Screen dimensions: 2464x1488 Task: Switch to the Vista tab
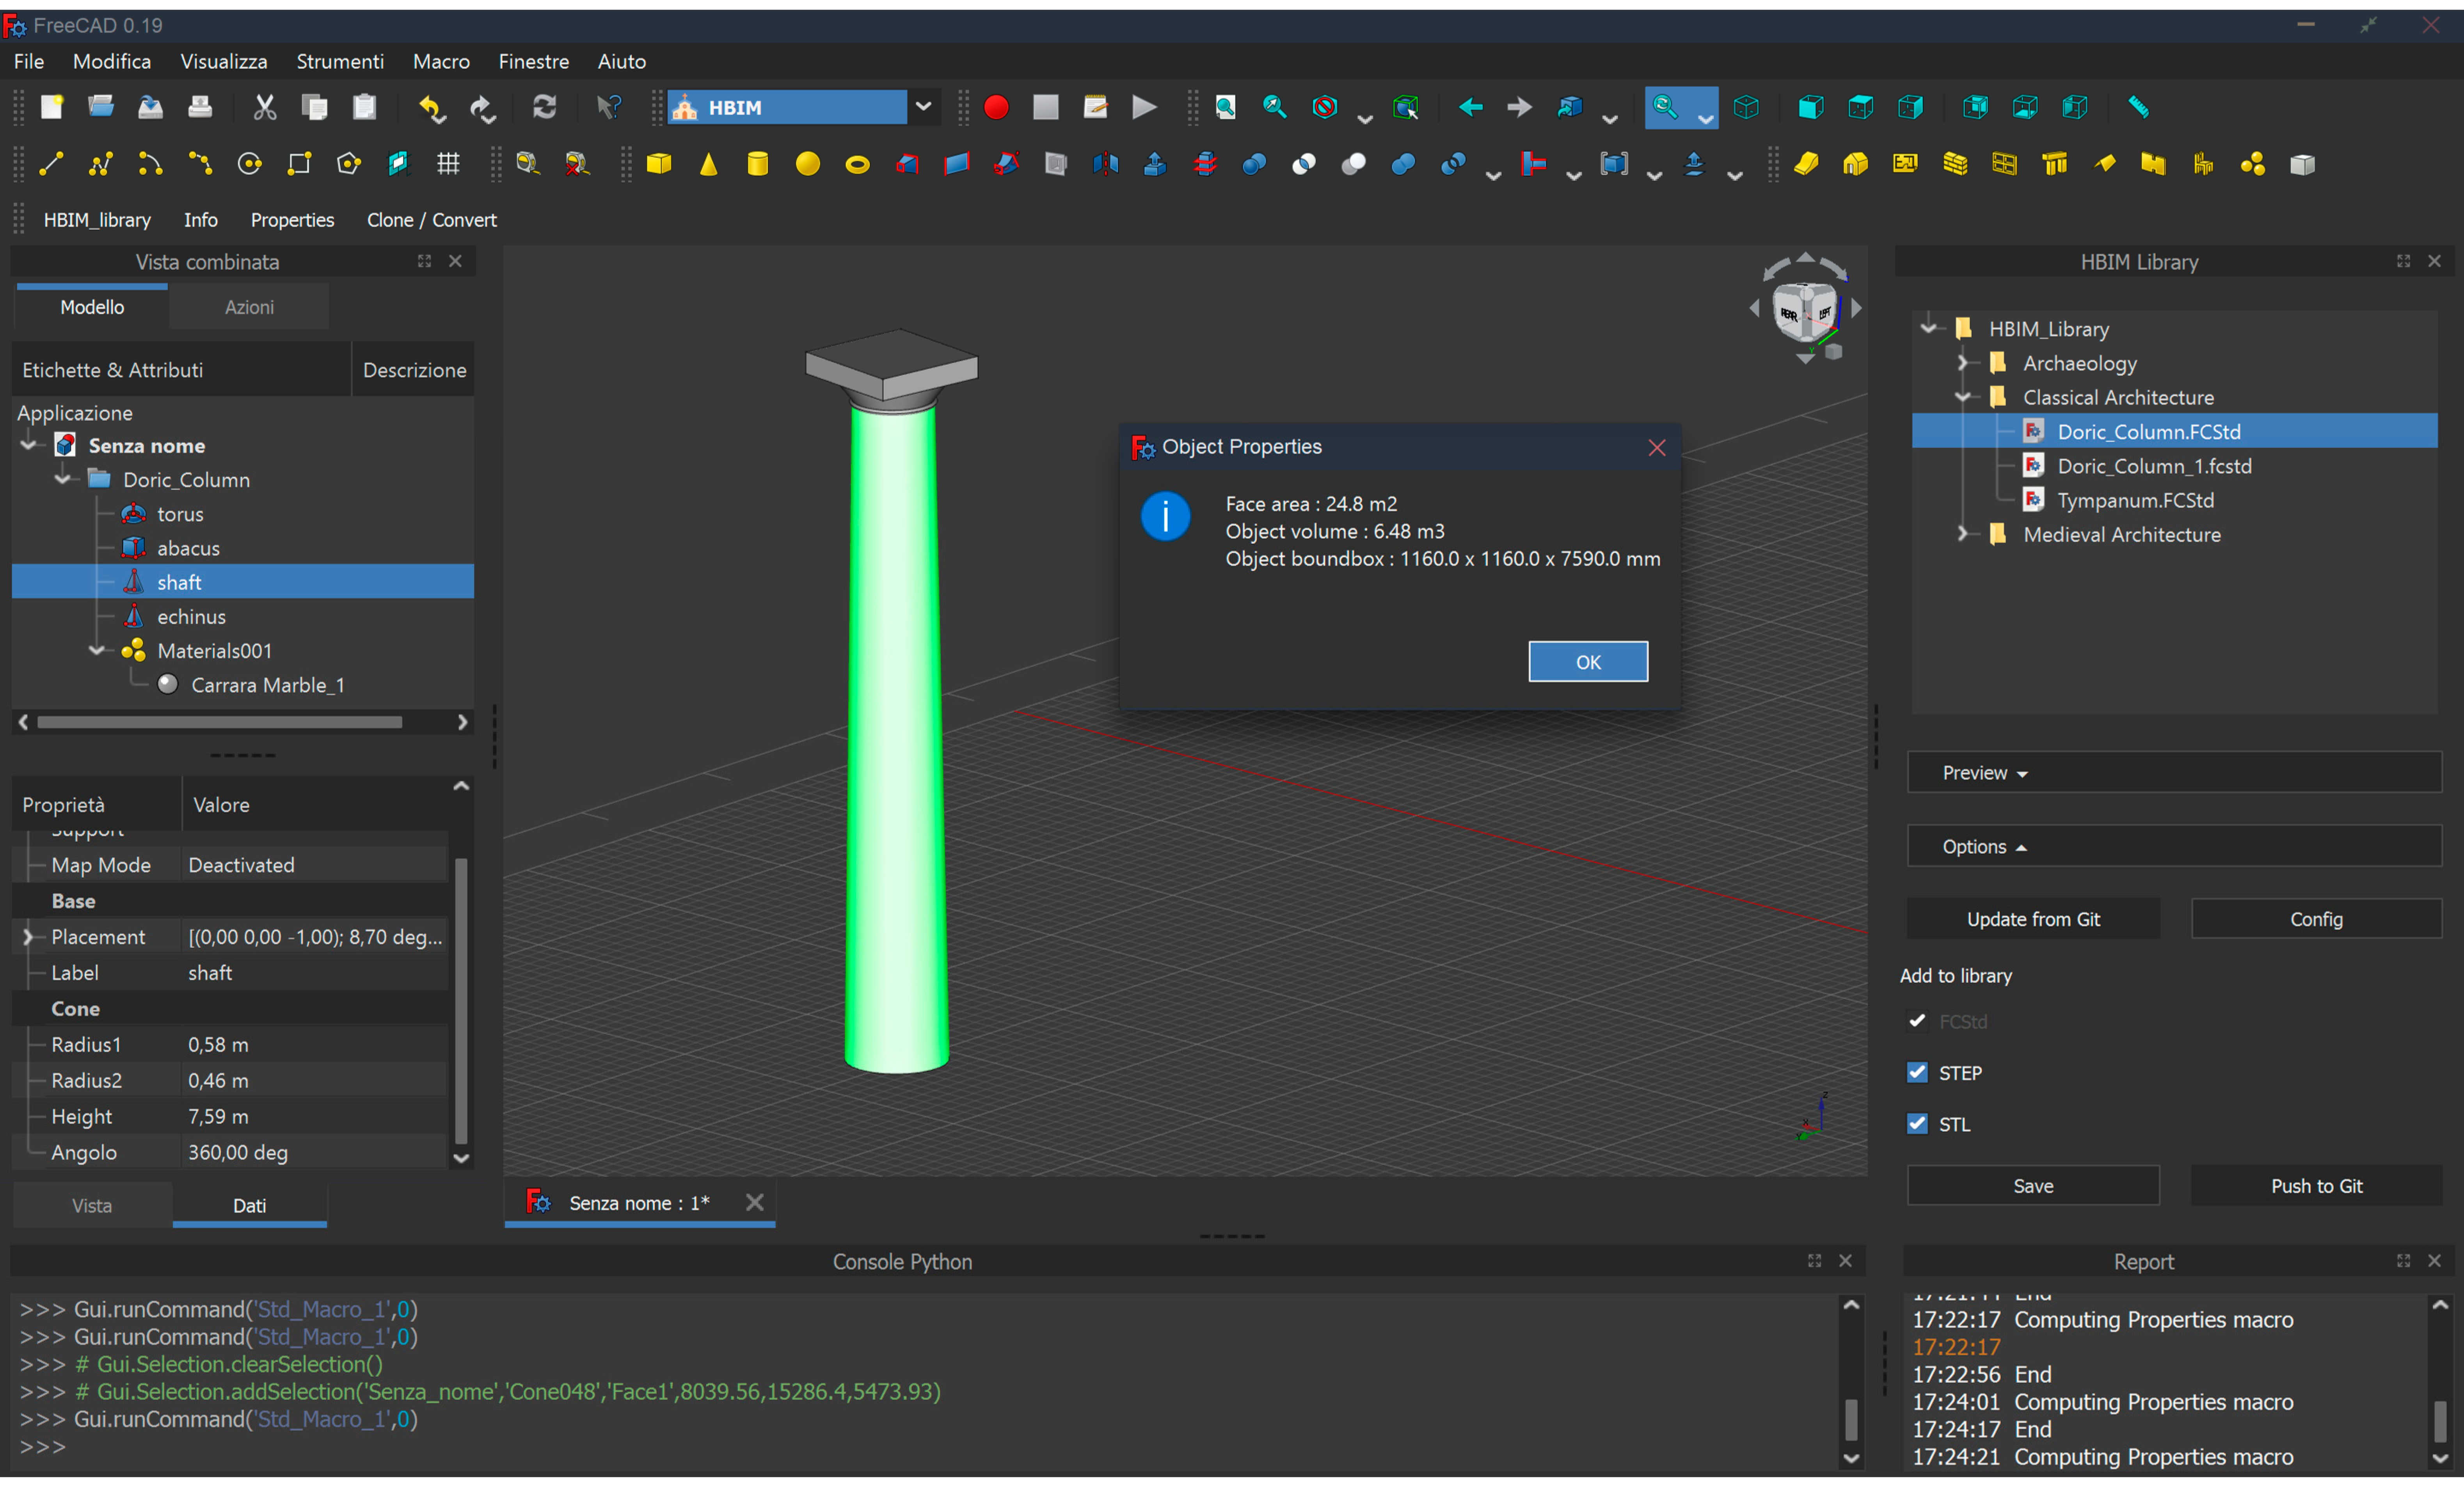click(92, 1205)
